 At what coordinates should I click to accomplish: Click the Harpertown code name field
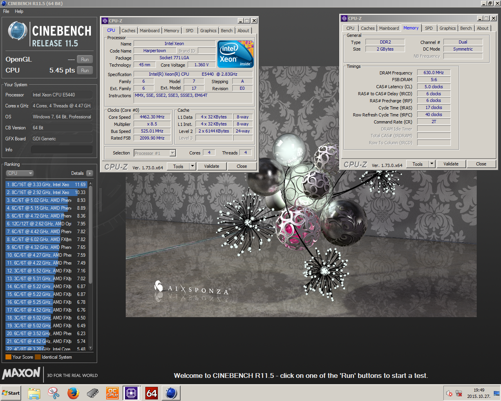(x=154, y=51)
